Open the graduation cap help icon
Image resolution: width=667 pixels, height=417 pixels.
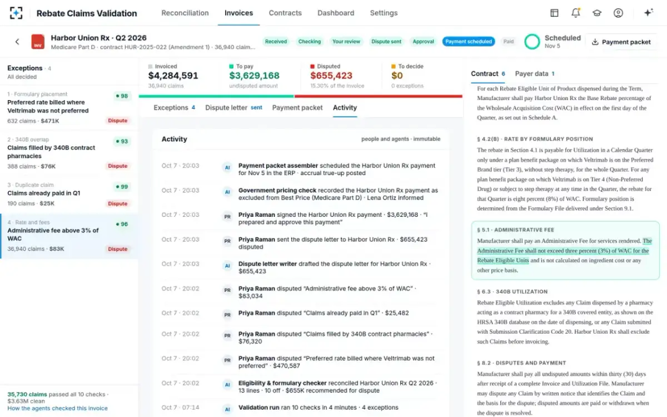(597, 13)
